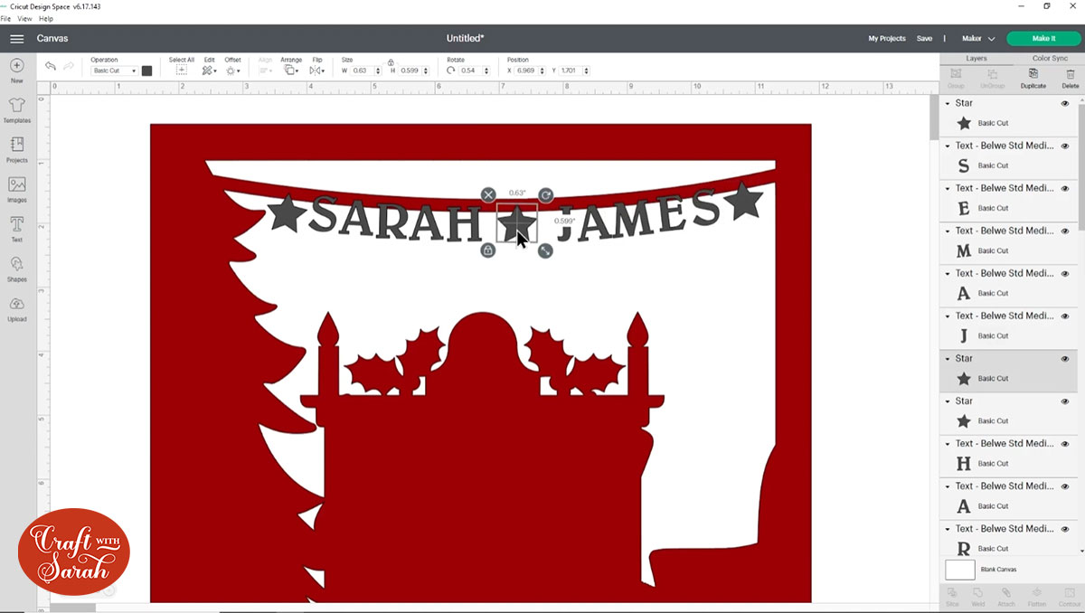Open the Maker machine dropdown
This screenshot has width=1085, height=613.
pyautogui.click(x=978, y=39)
